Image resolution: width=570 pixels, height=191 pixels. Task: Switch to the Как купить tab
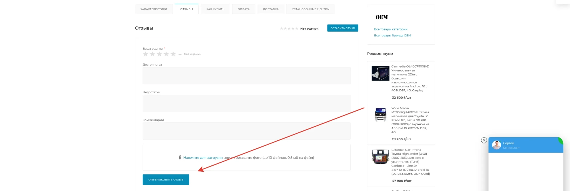pos(215,9)
